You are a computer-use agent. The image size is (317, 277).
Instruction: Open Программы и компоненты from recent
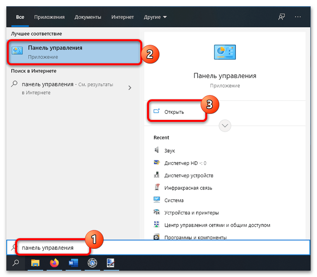[195, 237]
